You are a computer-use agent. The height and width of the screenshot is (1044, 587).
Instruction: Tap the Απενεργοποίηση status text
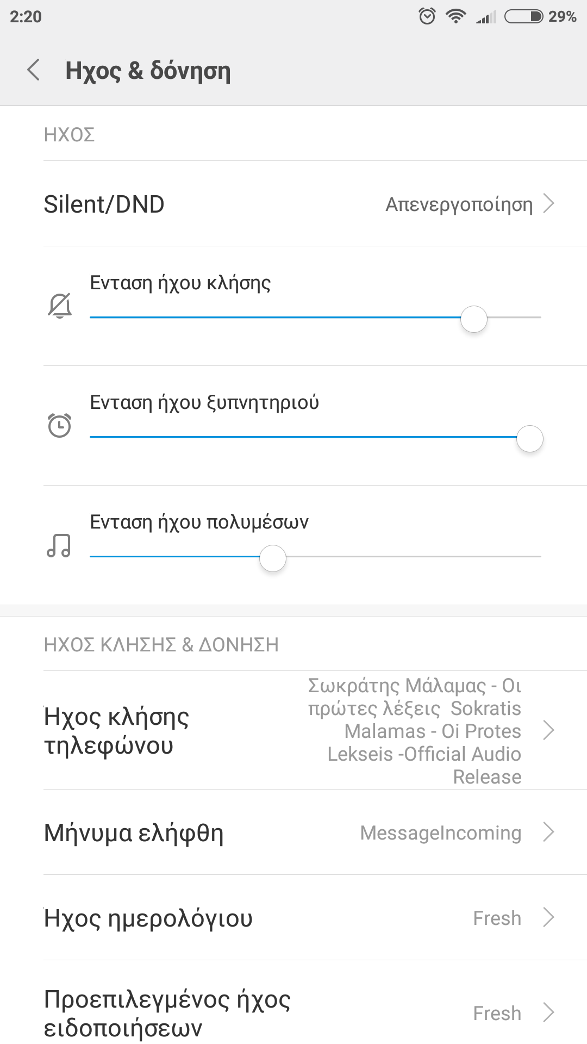[x=459, y=204]
